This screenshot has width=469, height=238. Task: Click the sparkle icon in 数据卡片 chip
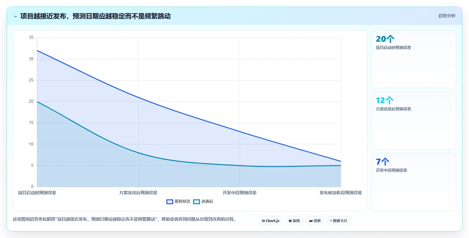[331, 221]
